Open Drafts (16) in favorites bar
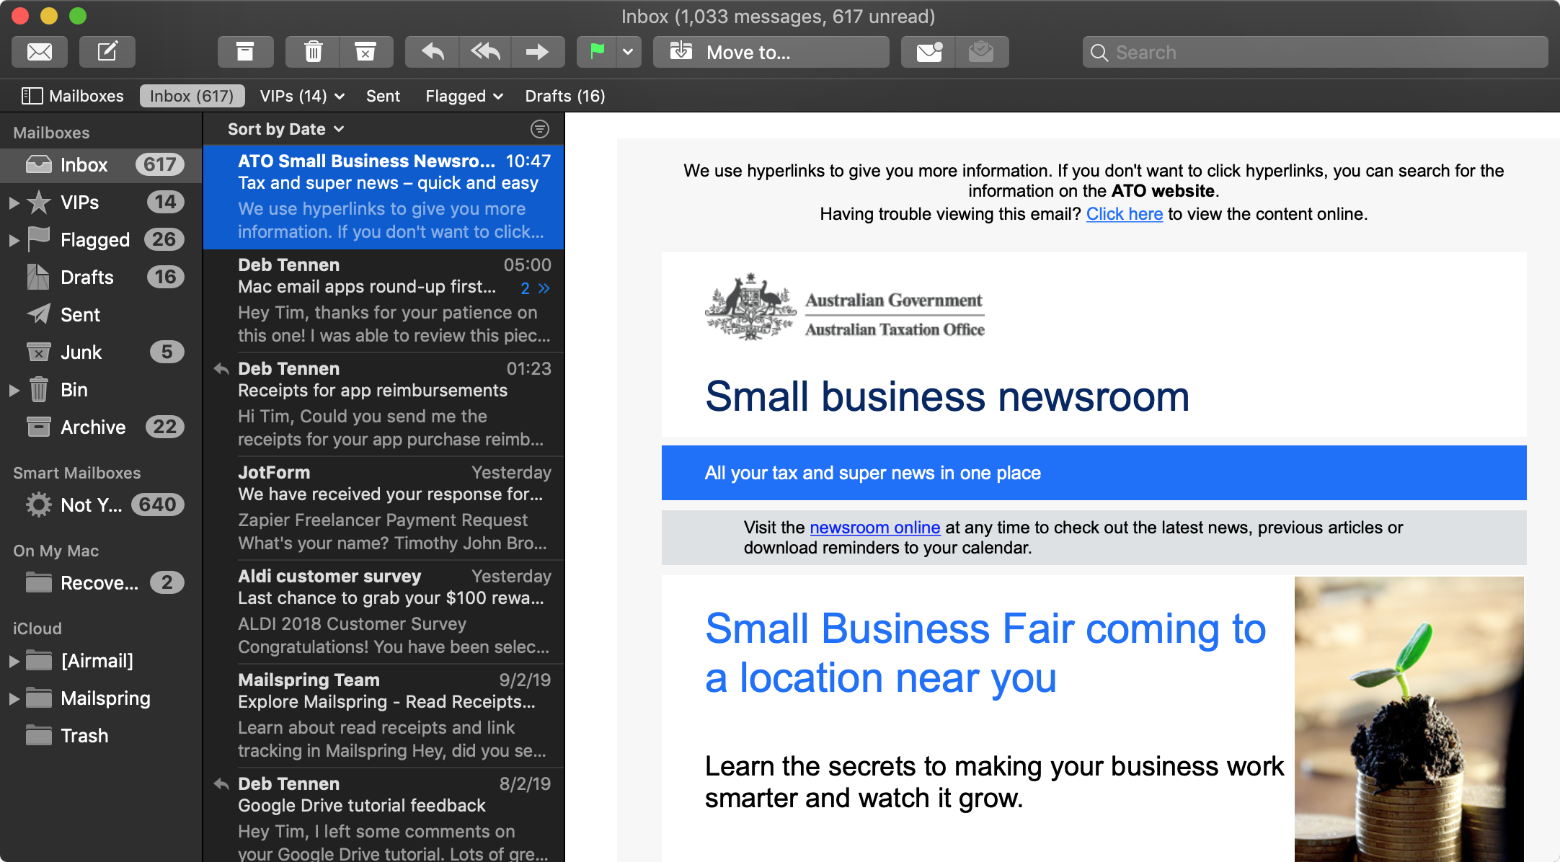Viewport: 1560px width, 862px height. pos(564,96)
